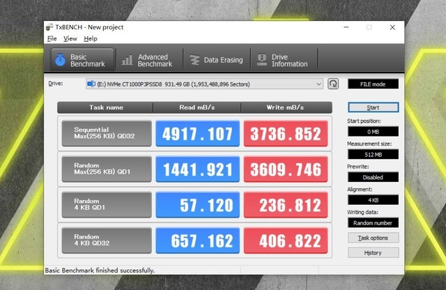Start the benchmark with Start button
This screenshot has height=290, width=446.
(x=373, y=107)
